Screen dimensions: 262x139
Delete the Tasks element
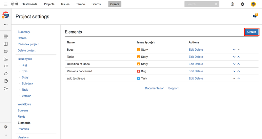199,57
